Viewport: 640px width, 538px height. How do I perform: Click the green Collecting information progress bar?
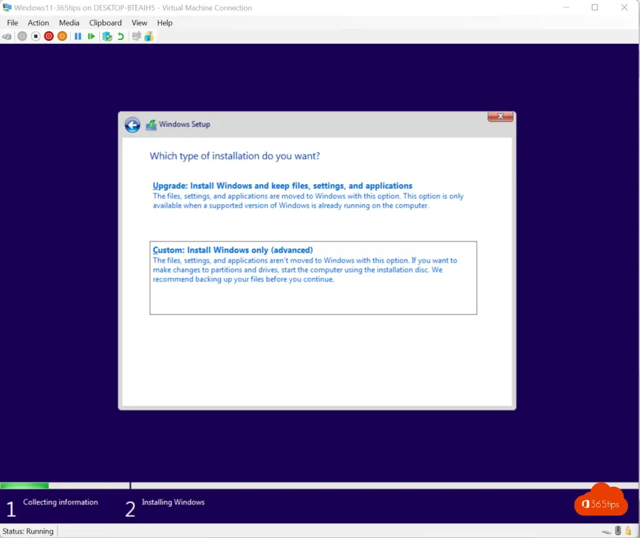(x=24, y=485)
